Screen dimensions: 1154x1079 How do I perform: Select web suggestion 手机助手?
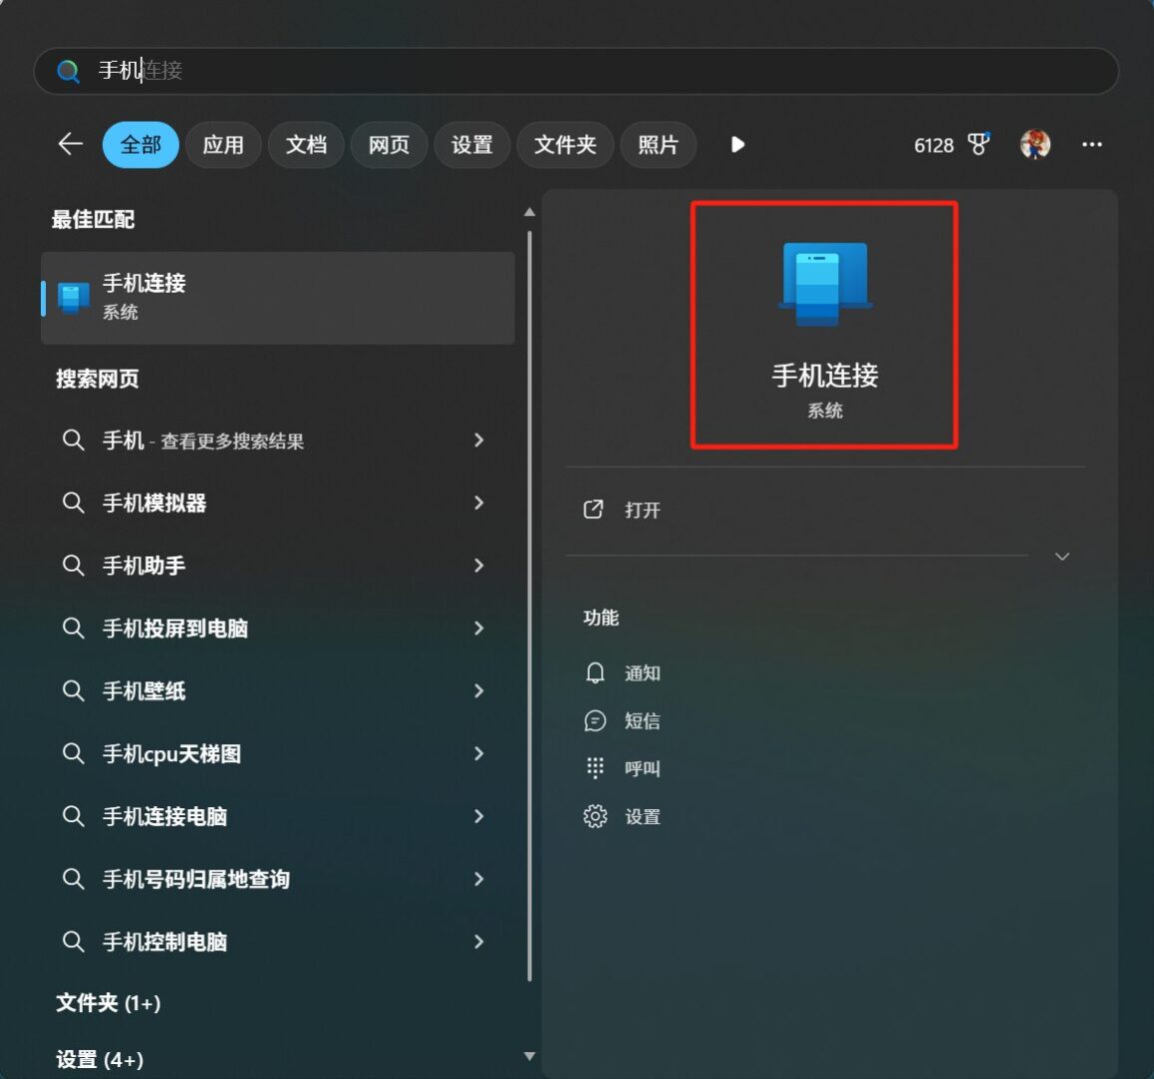(x=278, y=565)
